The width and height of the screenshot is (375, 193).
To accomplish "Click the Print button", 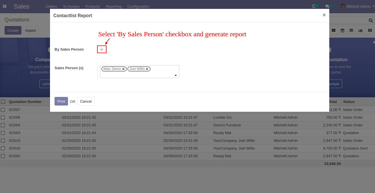I will pos(61,101).
